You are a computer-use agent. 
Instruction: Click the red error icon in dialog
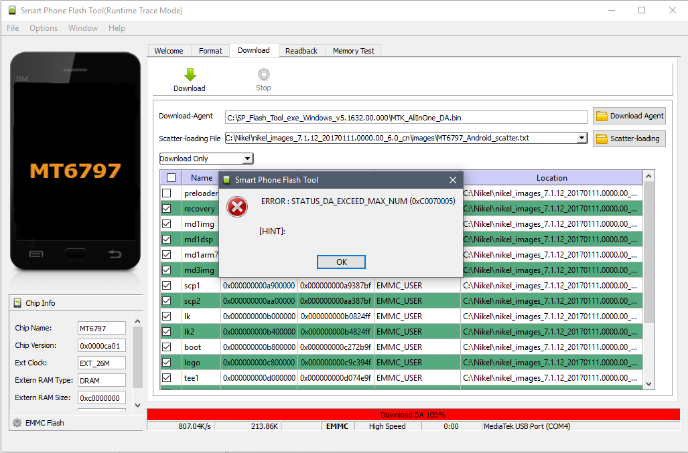tap(237, 207)
